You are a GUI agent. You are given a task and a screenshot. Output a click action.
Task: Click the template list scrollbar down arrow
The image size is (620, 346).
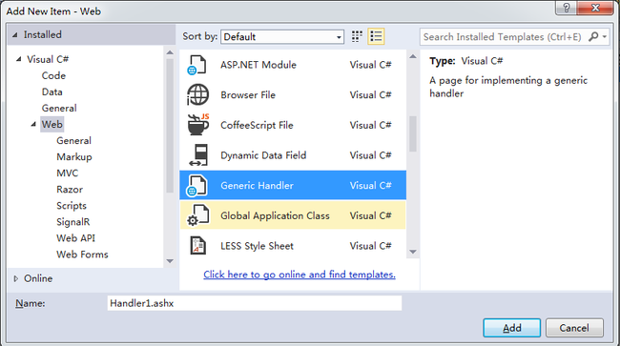413,252
